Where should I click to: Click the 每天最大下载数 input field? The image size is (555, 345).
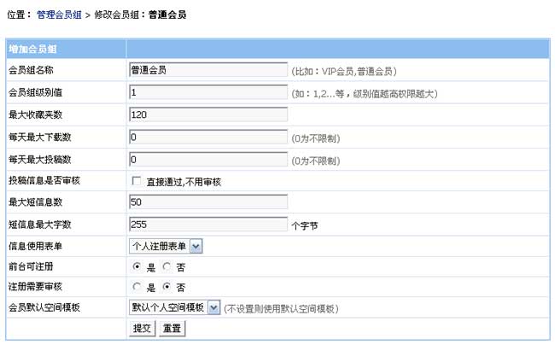click(x=208, y=137)
